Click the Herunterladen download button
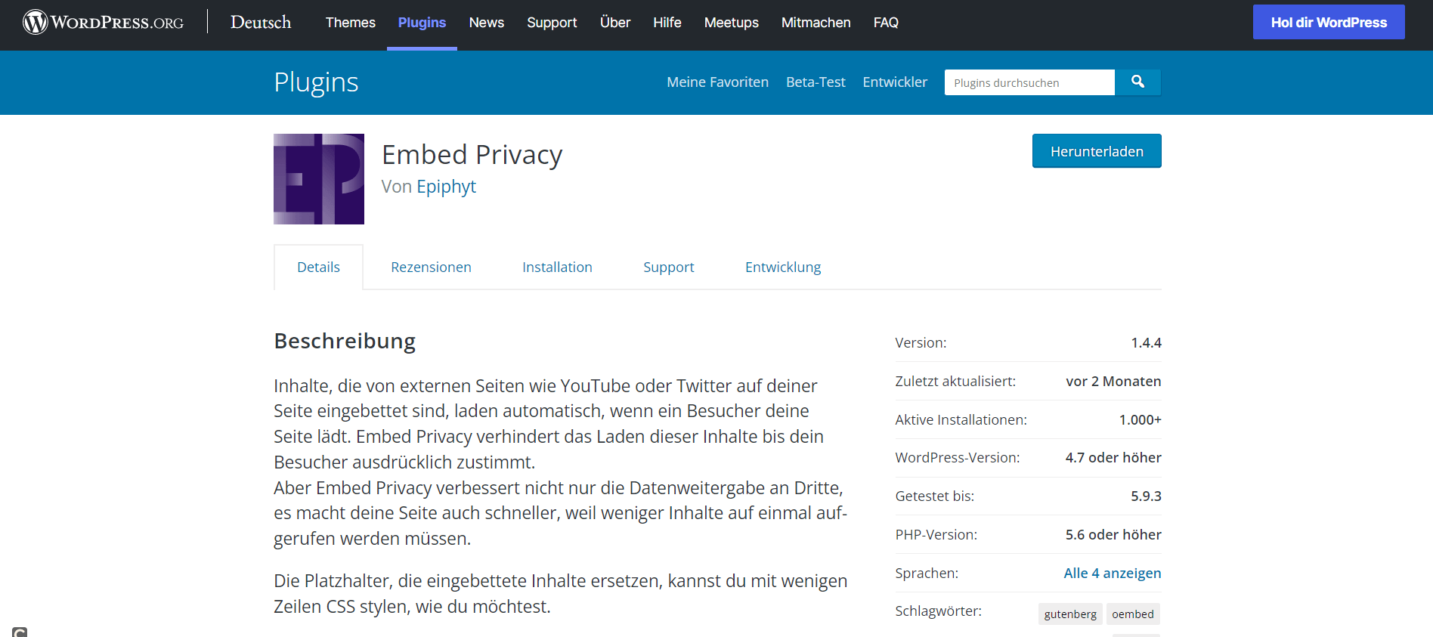Screen dimensions: 1433x637 1097,151
